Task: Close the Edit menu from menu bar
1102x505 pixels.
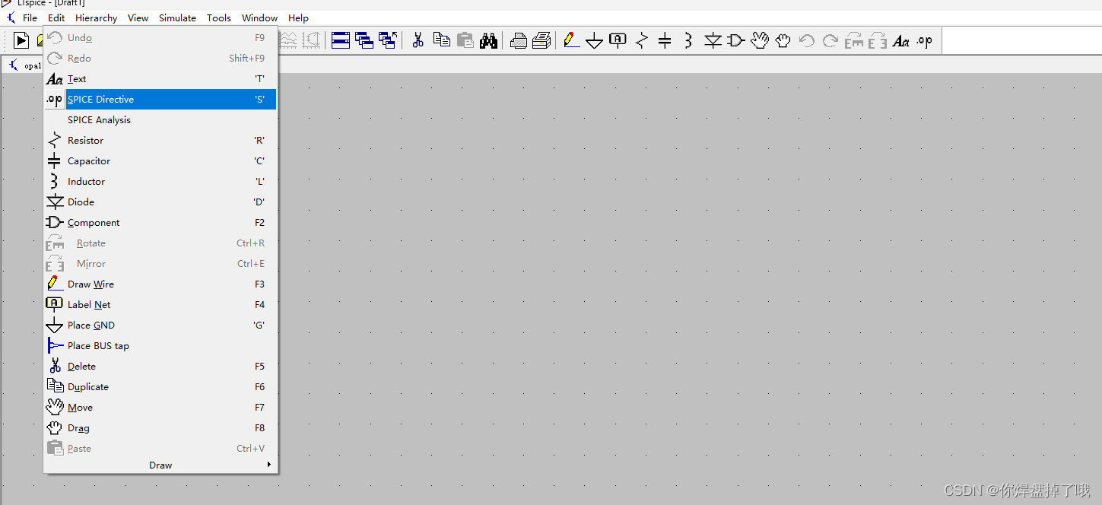Action: 56,17
